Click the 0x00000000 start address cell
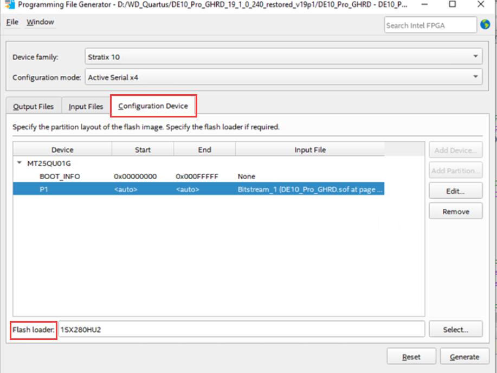Image resolution: width=497 pixels, height=373 pixels. pyautogui.click(x=135, y=176)
